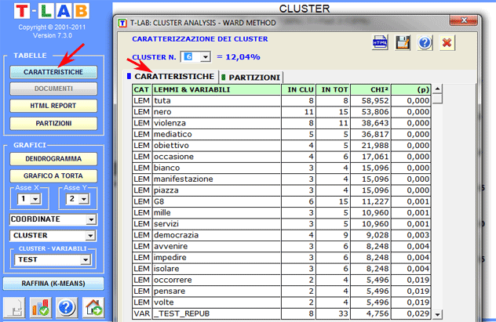
Task: Click the p value 0,029
Action: click(x=411, y=313)
